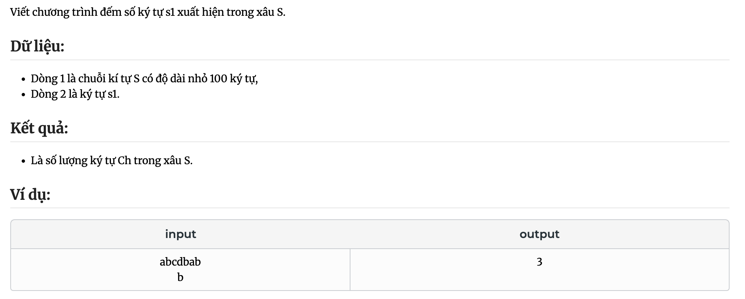Click the "Dòng 1 là chuỗi kí tự S" line
Image resolution: width=745 pixels, height=299 pixels.
[144, 79]
